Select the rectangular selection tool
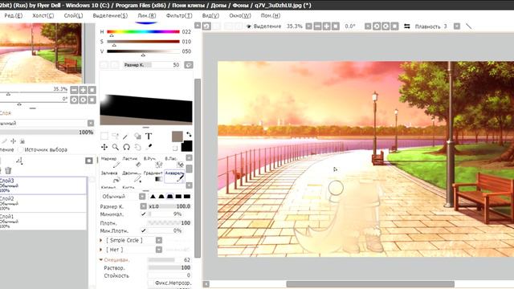The width and height of the screenshot is (514, 289). 104,136
